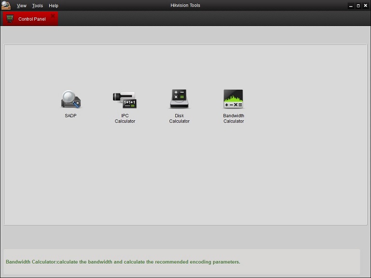Select the Disk Calculator text label

coord(179,119)
